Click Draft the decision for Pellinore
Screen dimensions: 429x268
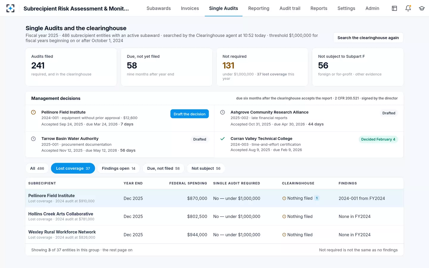[189, 114]
